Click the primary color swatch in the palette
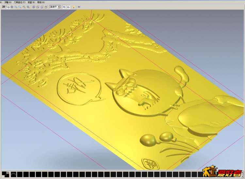 4,173
